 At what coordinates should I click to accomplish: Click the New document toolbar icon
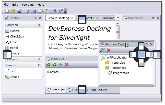(7, 11)
